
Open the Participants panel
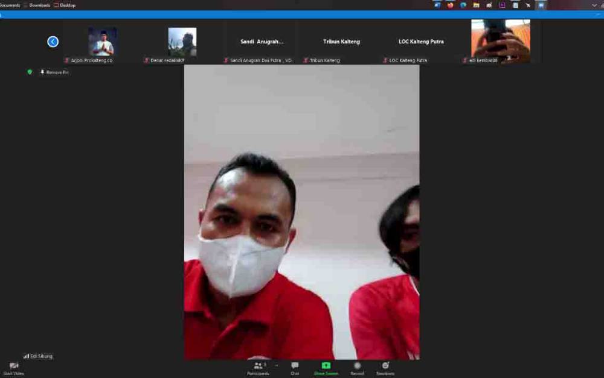point(258,365)
